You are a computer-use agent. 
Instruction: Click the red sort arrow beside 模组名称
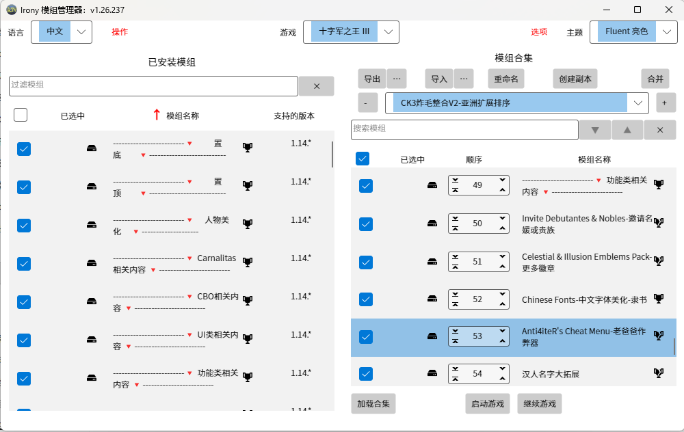[157, 115]
